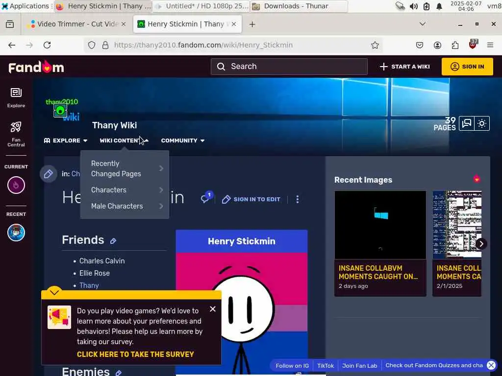This screenshot has width=502, height=376.
Task: Close the bottom Fandom promo bar
Action: tap(491, 365)
